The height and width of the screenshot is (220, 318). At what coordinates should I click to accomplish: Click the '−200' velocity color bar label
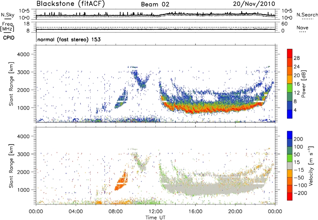click(301, 193)
